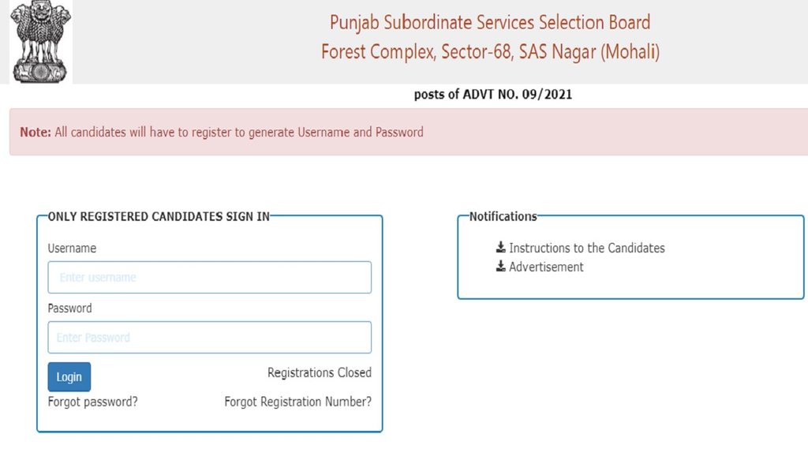Click the Registrations Closed text
The height and width of the screenshot is (449, 808).
[319, 372]
